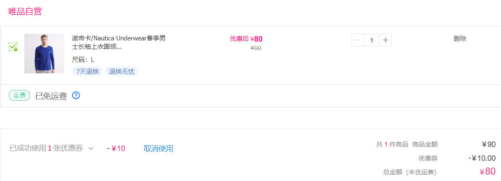Click the total amount ¥80
This screenshot has height=181, width=501.
pyautogui.click(x=487, y=172)
